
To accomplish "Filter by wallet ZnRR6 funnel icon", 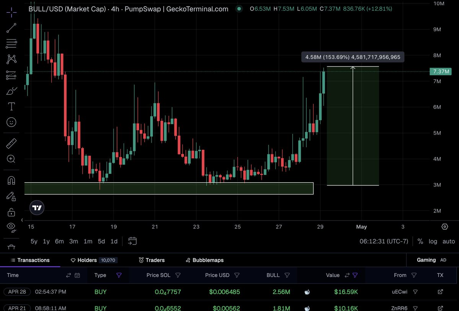I will (x=415, y=308).
